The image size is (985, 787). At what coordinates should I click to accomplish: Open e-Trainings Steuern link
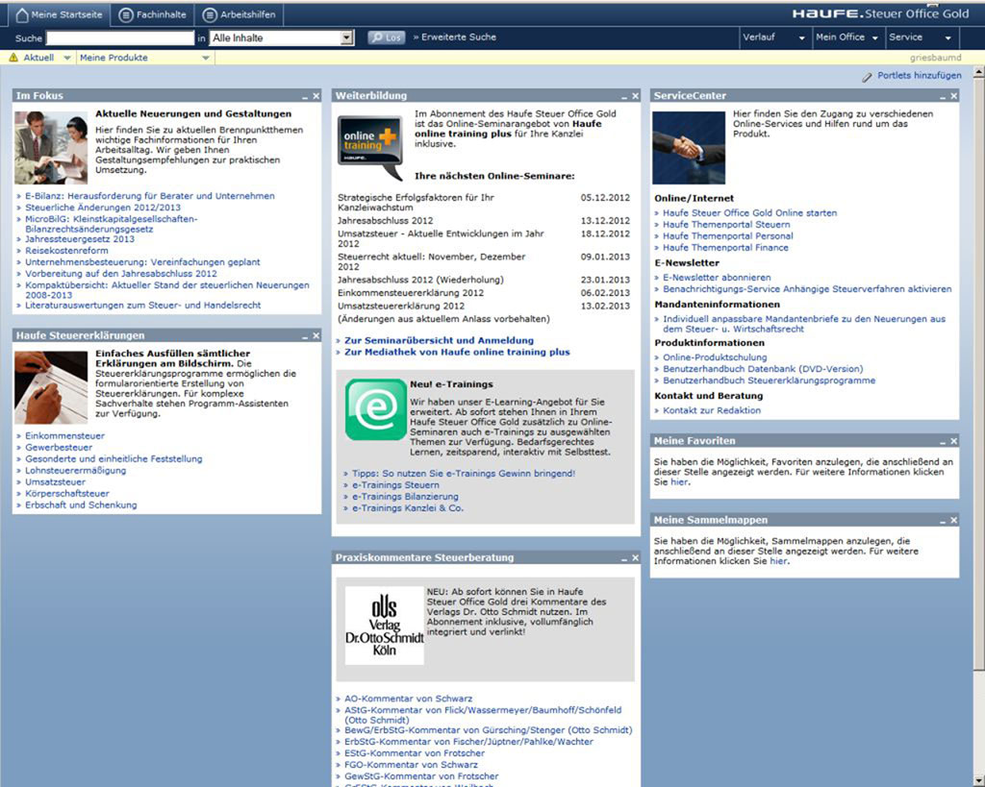click(x=395, y=485)
